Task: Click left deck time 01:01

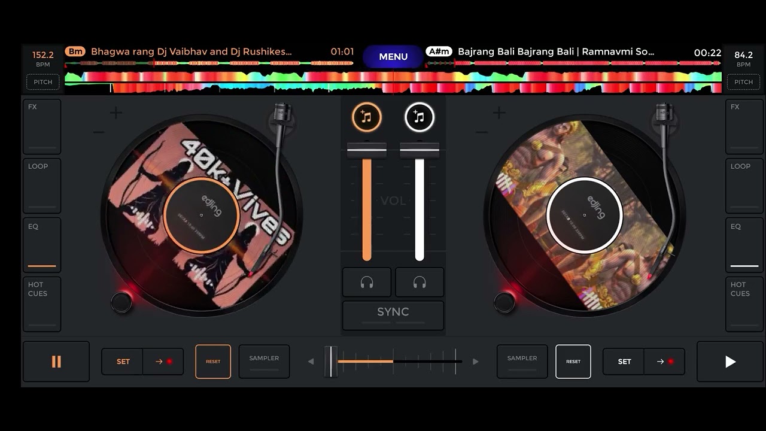Action: click(x=342, y=52)
